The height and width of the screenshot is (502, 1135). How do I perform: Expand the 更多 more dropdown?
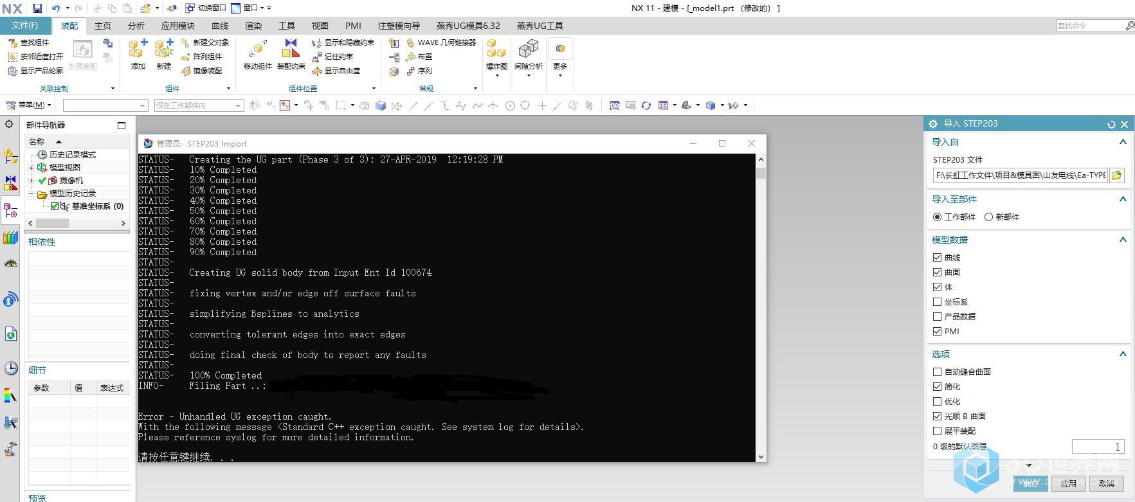560,58
